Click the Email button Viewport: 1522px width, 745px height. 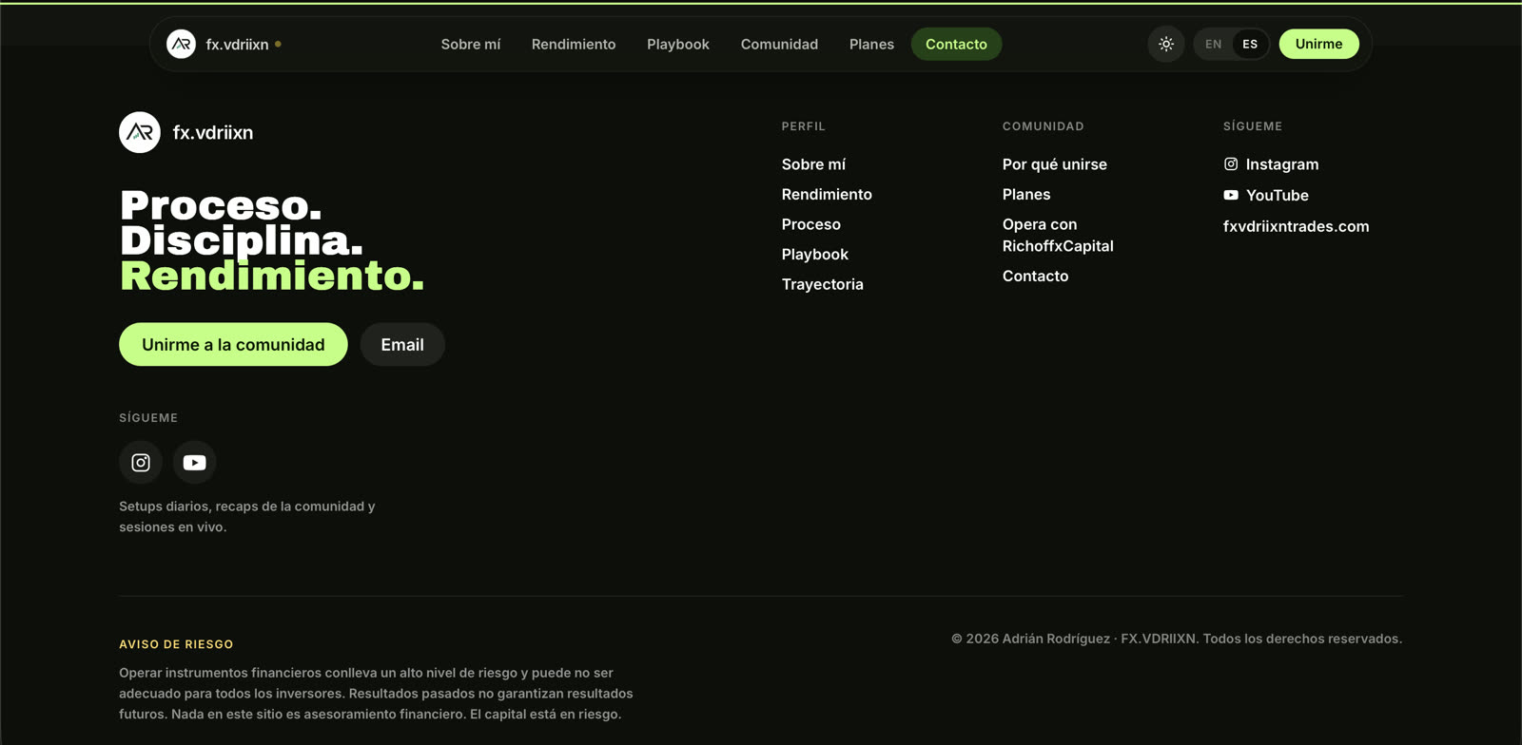tap(402, 344)
